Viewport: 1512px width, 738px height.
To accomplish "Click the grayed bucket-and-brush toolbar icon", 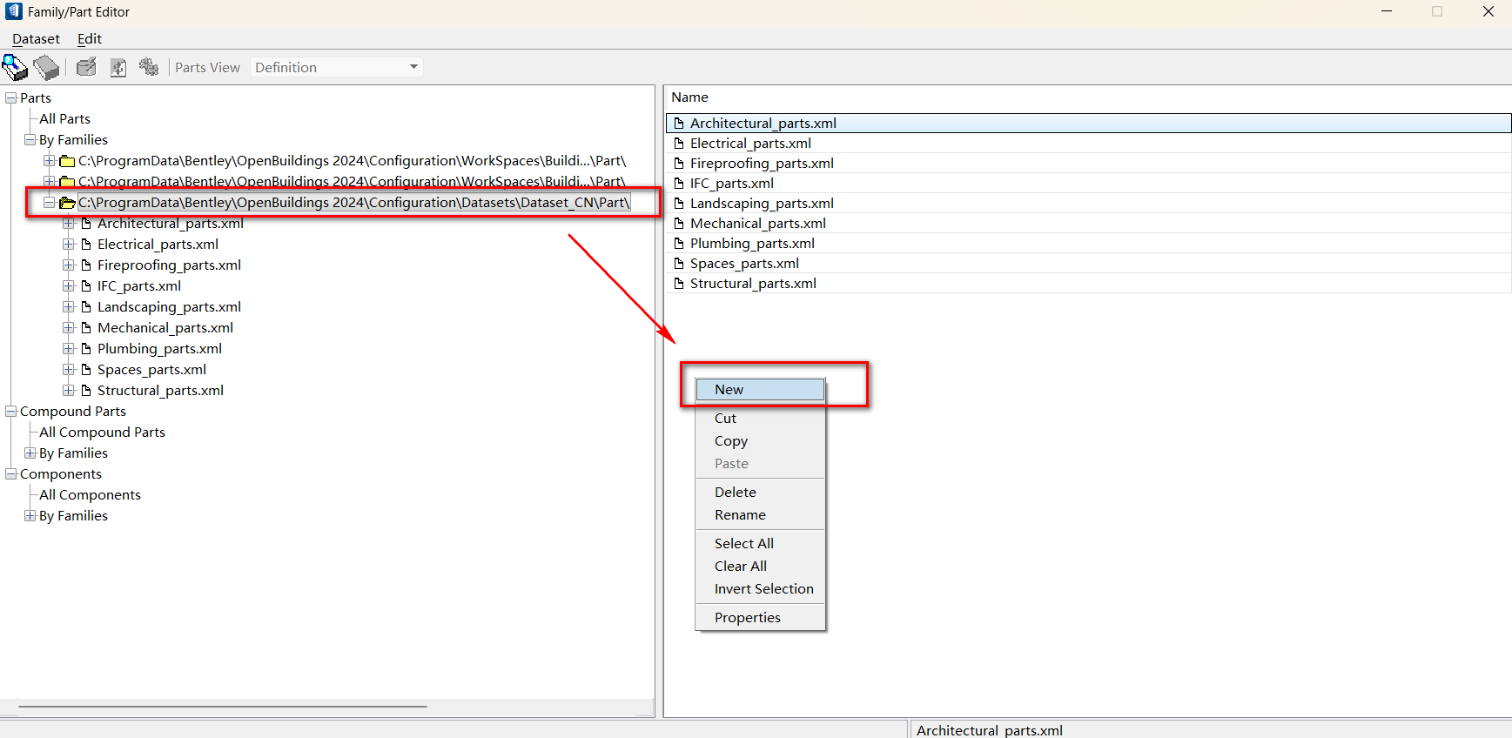I will [86, 67].
